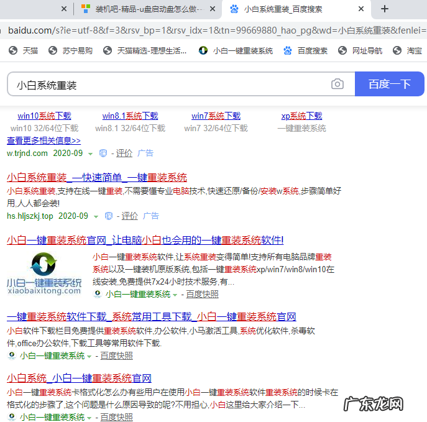Screen dimensions: 427x422
Task: Open 一键重装系统软件下载 result title
Action: (x=152, y=316)
